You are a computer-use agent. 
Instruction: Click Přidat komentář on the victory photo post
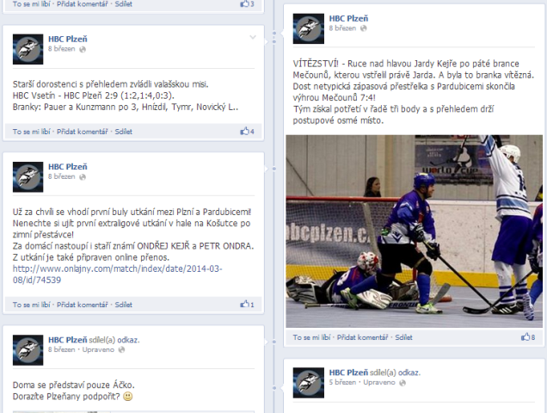pyautogui.click(x=362, y=337)
